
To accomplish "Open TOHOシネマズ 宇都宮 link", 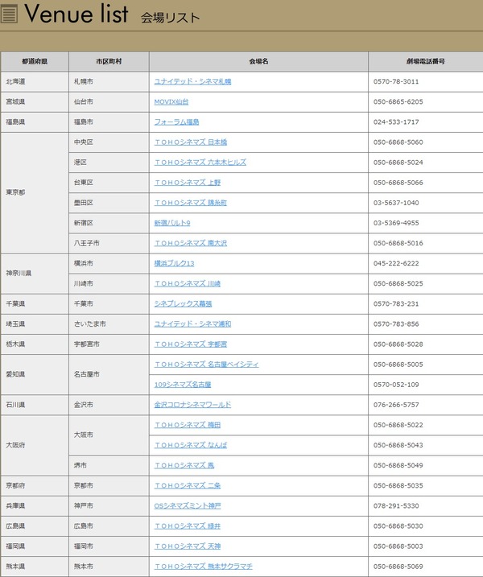I will pyautogui.click(x=191, y=344).
